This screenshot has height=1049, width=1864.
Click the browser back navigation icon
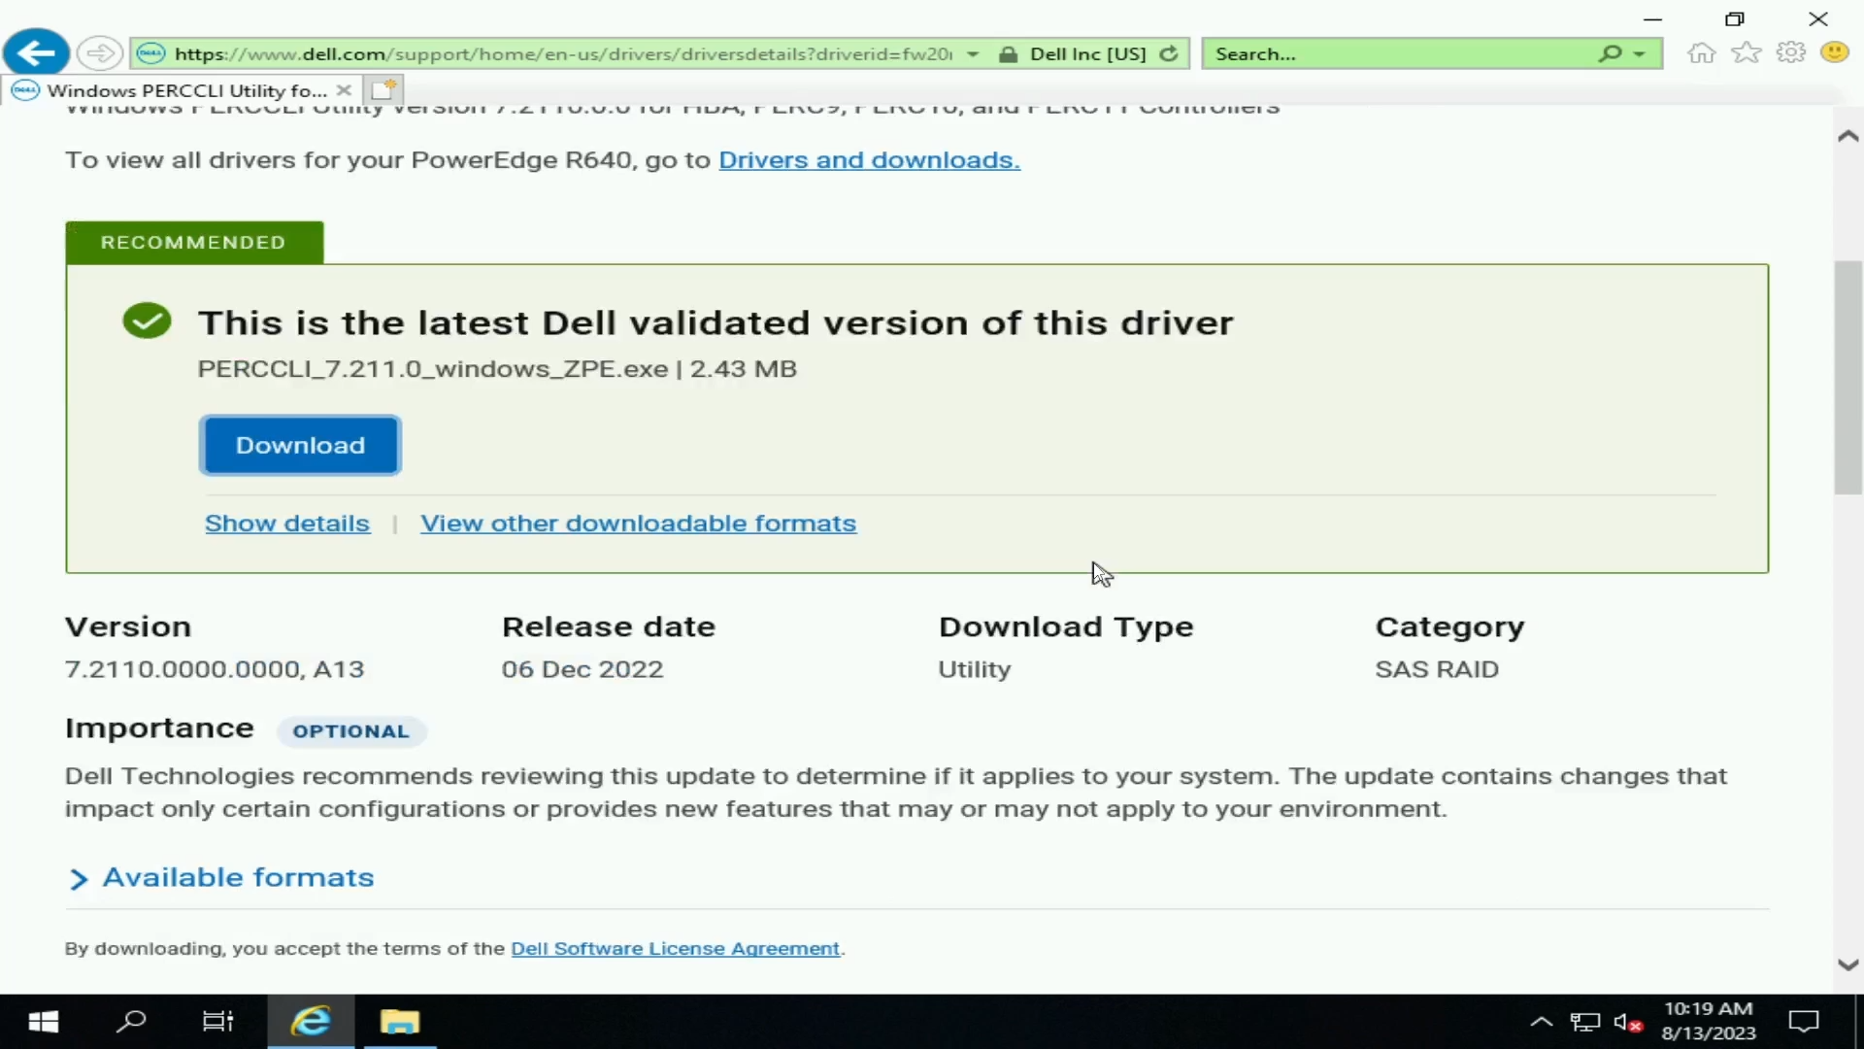[36, 52]
